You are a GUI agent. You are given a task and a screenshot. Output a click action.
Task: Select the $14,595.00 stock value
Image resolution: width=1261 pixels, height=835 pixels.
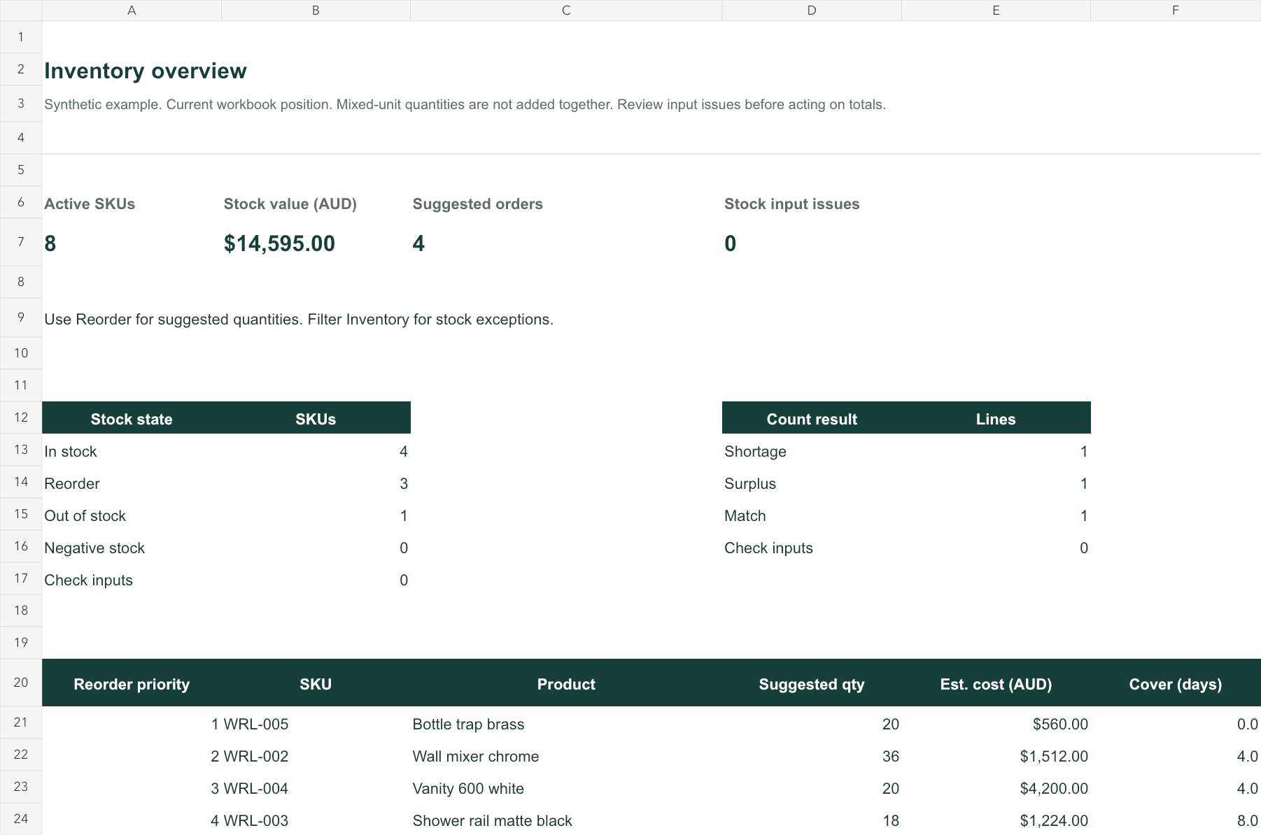click(279, 243)
